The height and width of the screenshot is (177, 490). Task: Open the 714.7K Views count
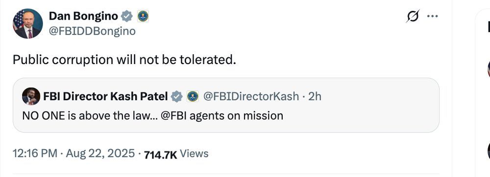[x=176, y=154]
